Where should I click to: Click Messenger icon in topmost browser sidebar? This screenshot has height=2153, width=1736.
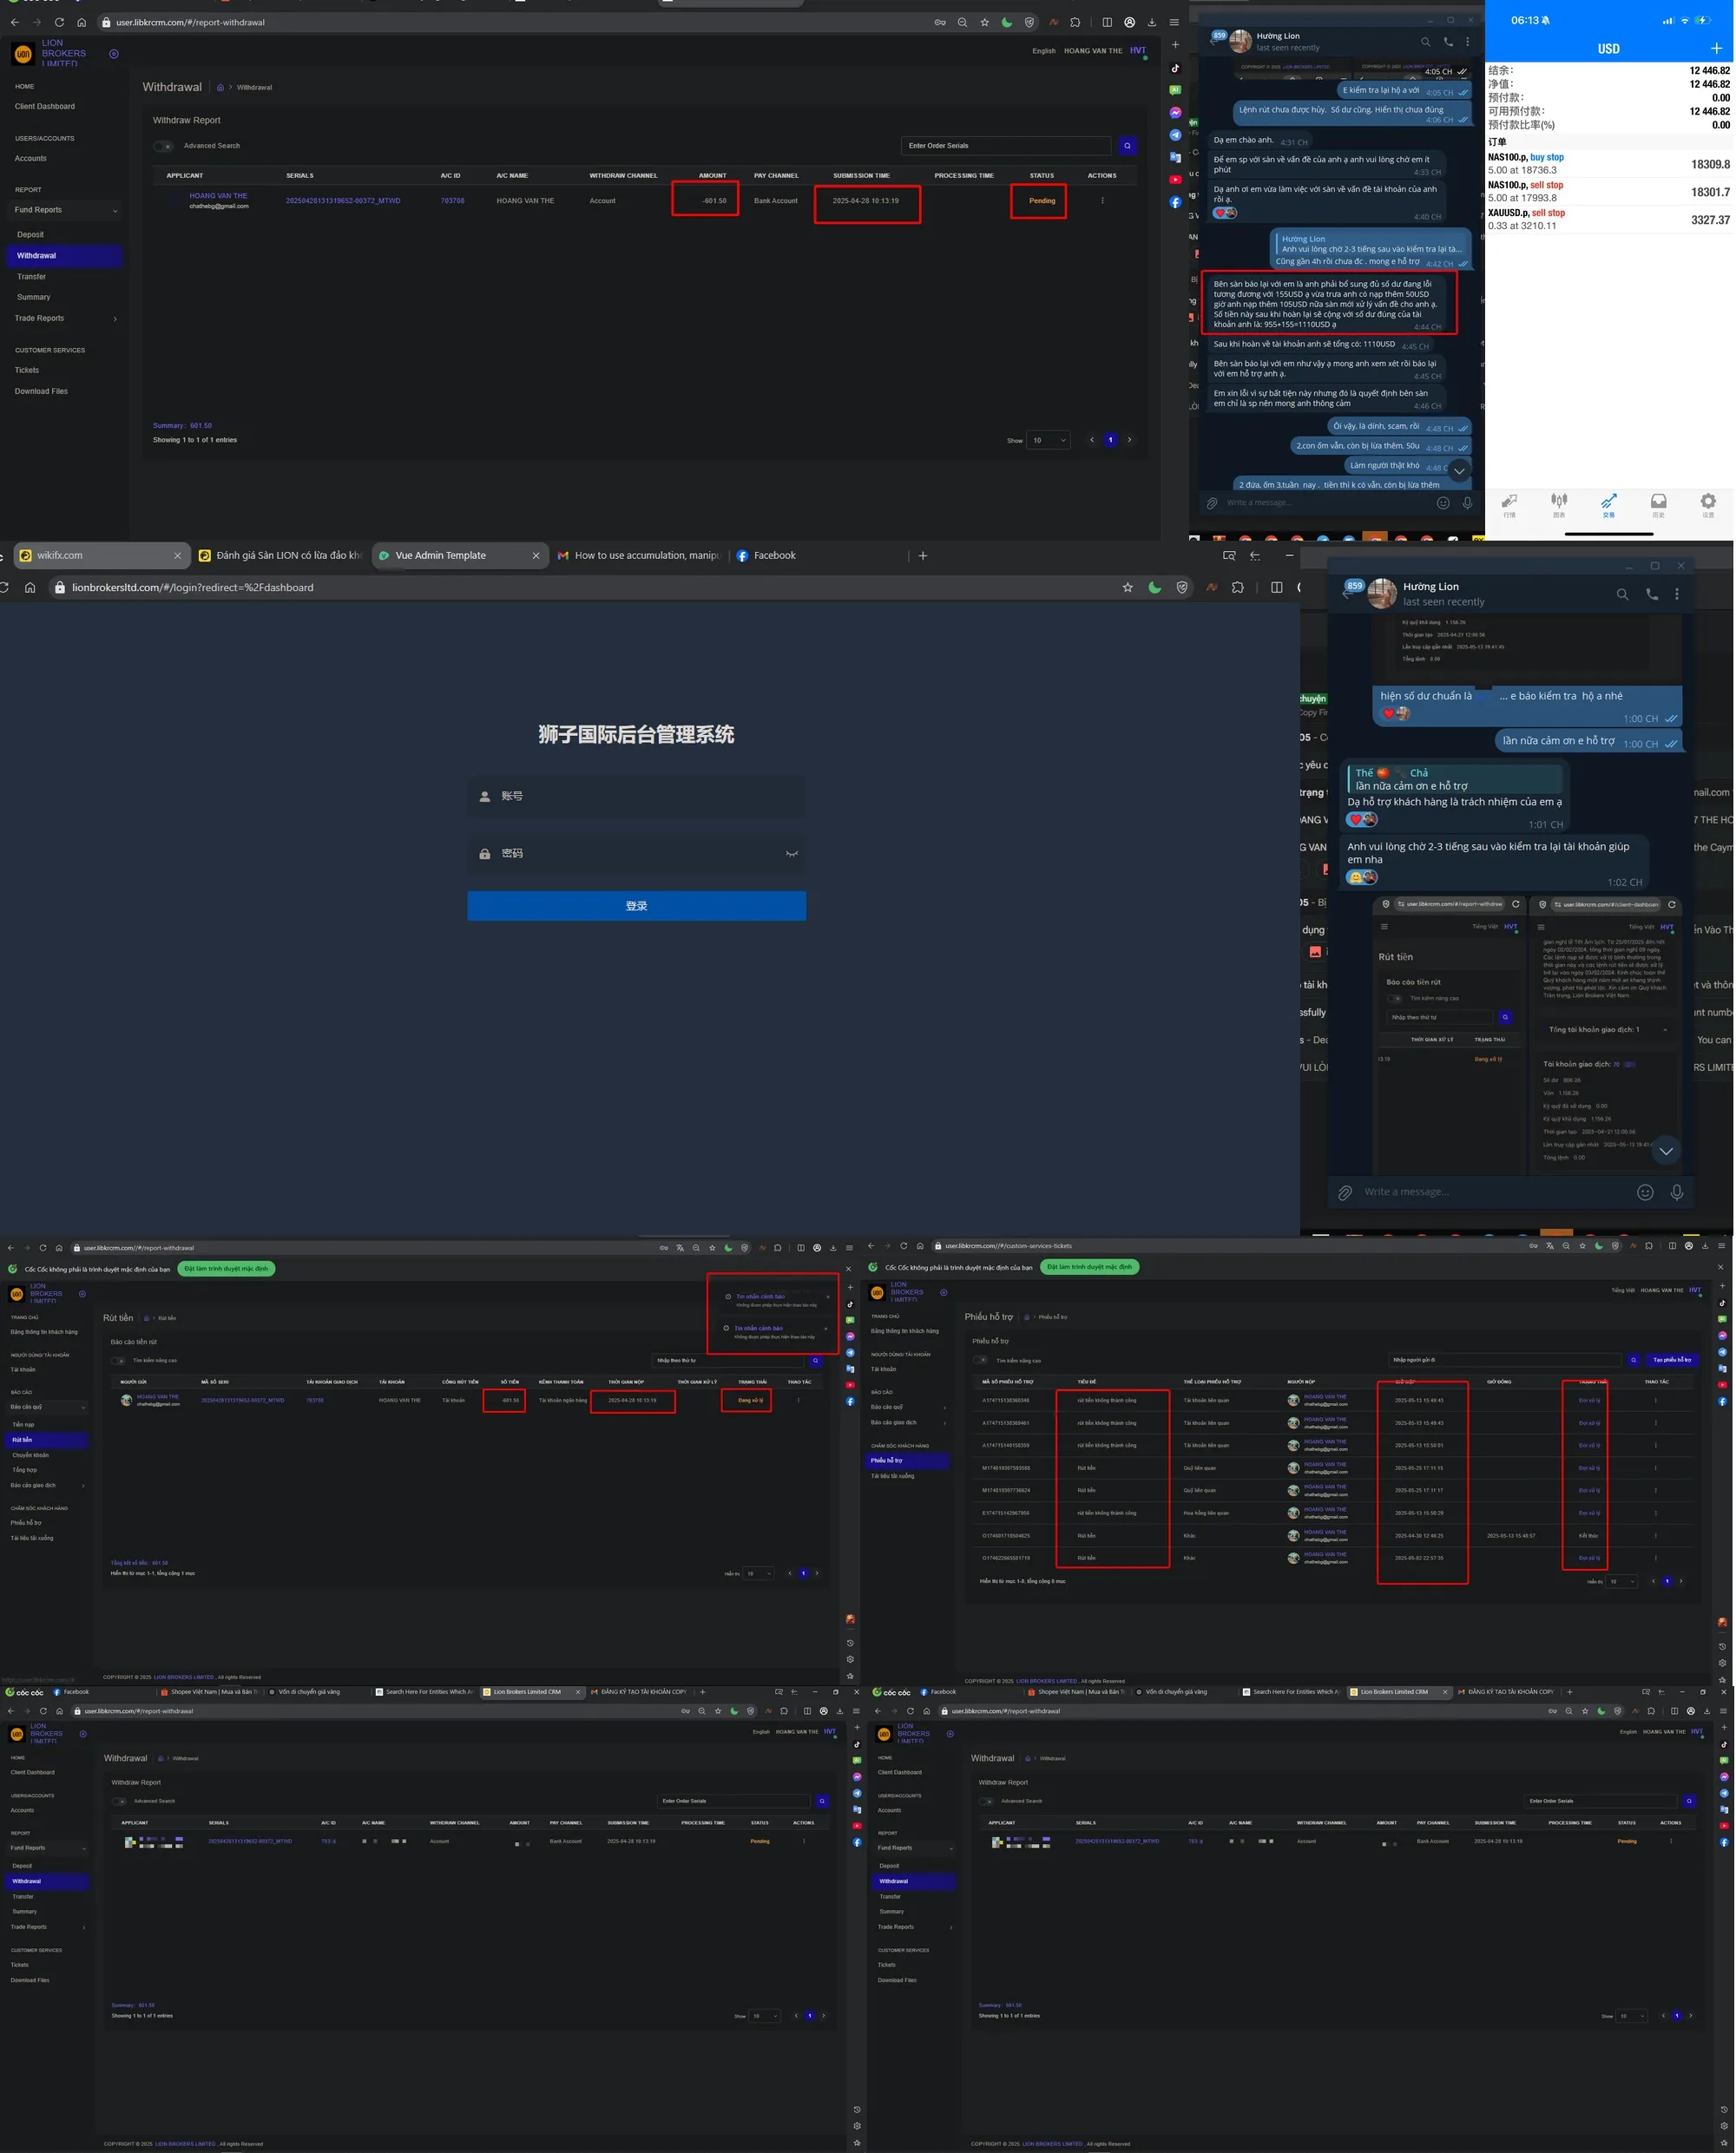[1175, 112]
